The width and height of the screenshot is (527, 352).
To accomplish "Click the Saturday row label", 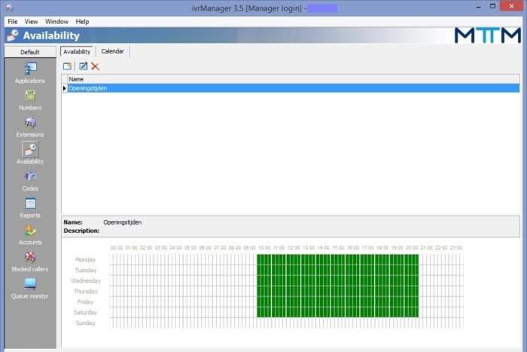I will [x=85, y=312].
